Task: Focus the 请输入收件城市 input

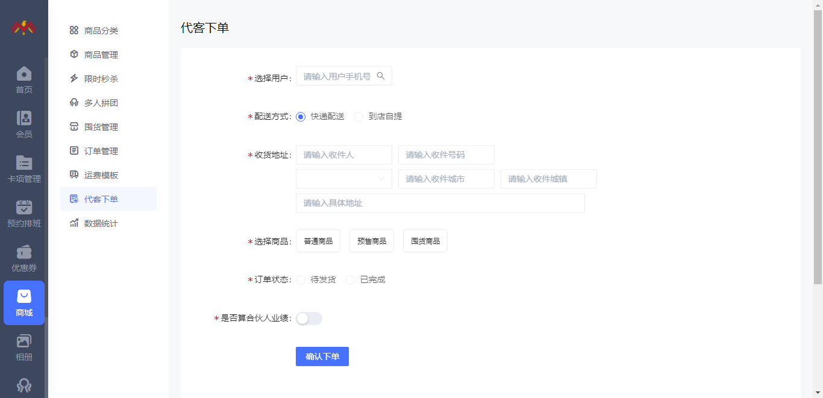Action: 446,179
